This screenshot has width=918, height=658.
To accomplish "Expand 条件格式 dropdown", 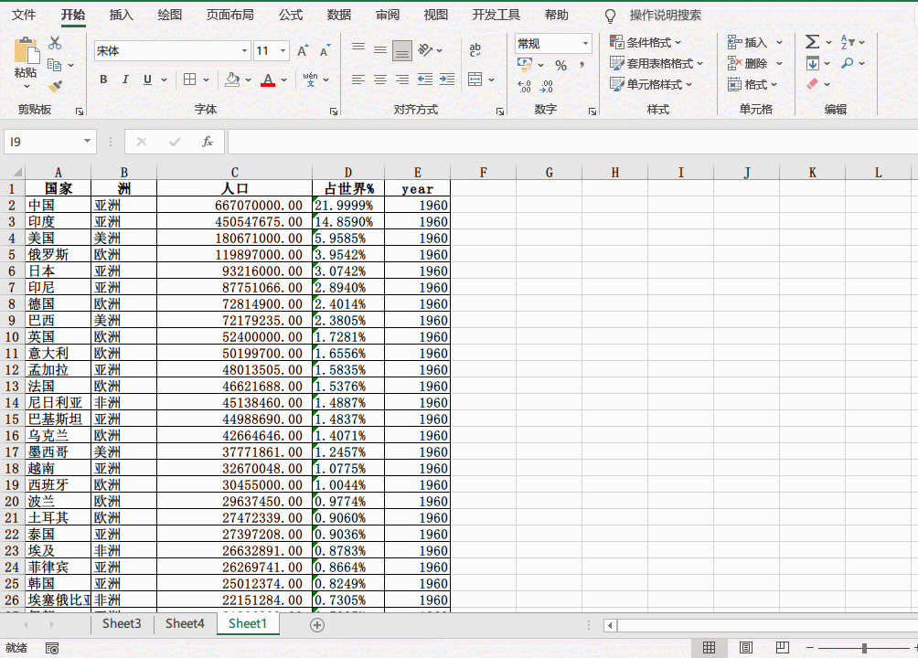I will click(678, 42).
